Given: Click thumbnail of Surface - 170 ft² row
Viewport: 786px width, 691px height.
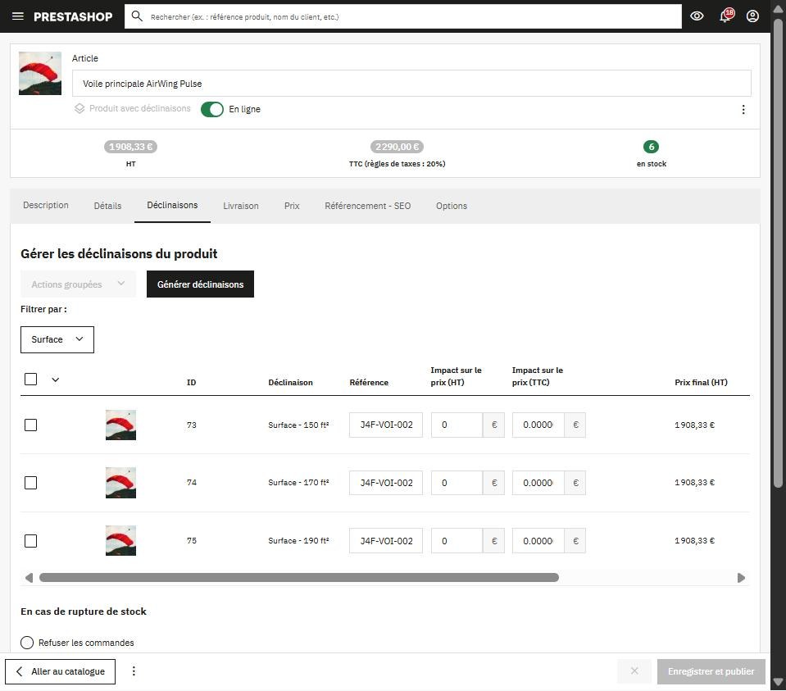Looking at the screenshot, I should pos(120,483).
